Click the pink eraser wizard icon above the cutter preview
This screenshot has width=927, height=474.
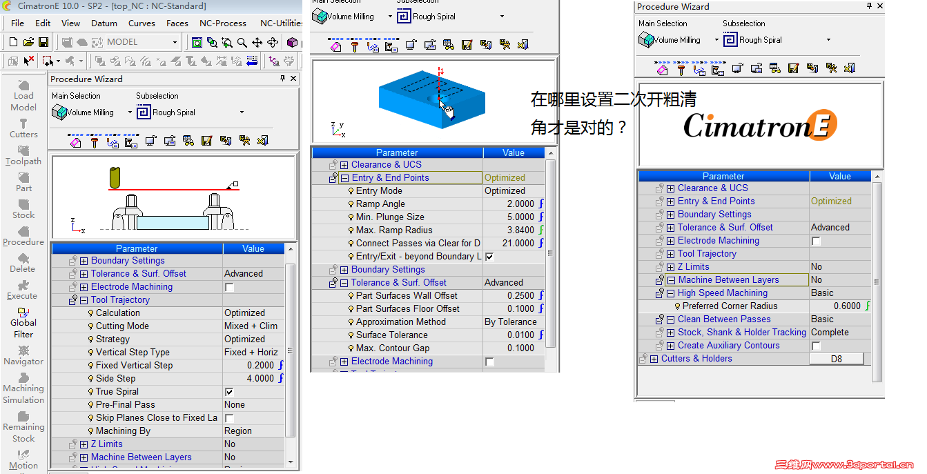pyautogui.click(x=76, y=141)
